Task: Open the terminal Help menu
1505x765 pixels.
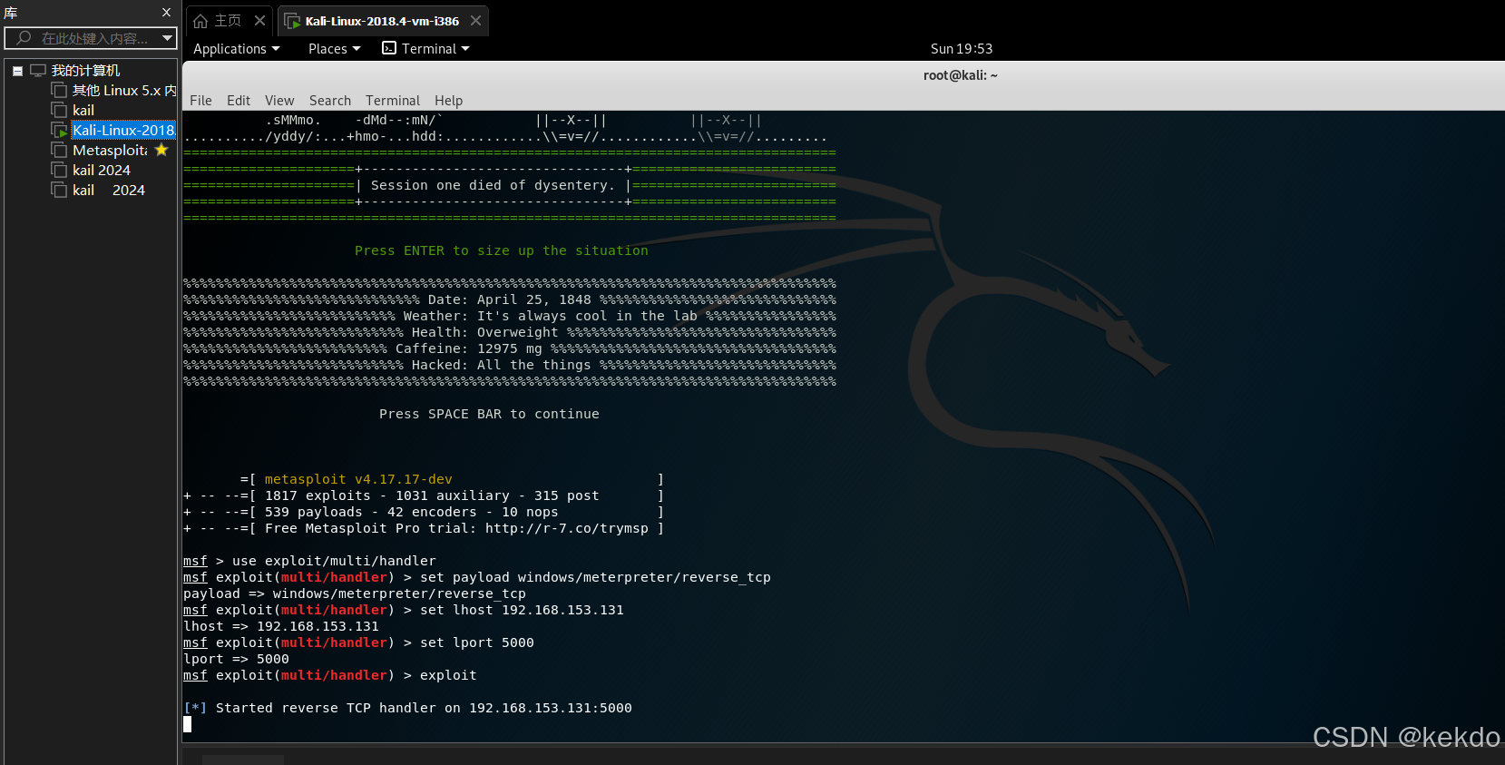Action: point(448,101)
